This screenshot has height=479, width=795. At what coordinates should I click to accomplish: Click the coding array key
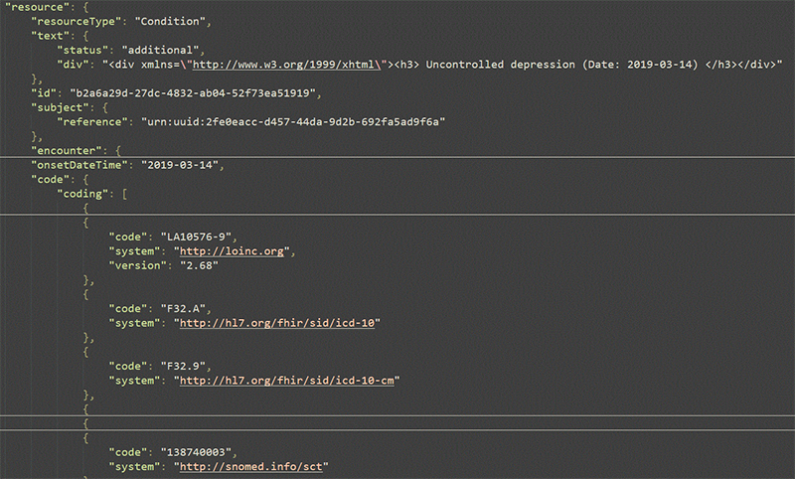[x=82, y=194]
